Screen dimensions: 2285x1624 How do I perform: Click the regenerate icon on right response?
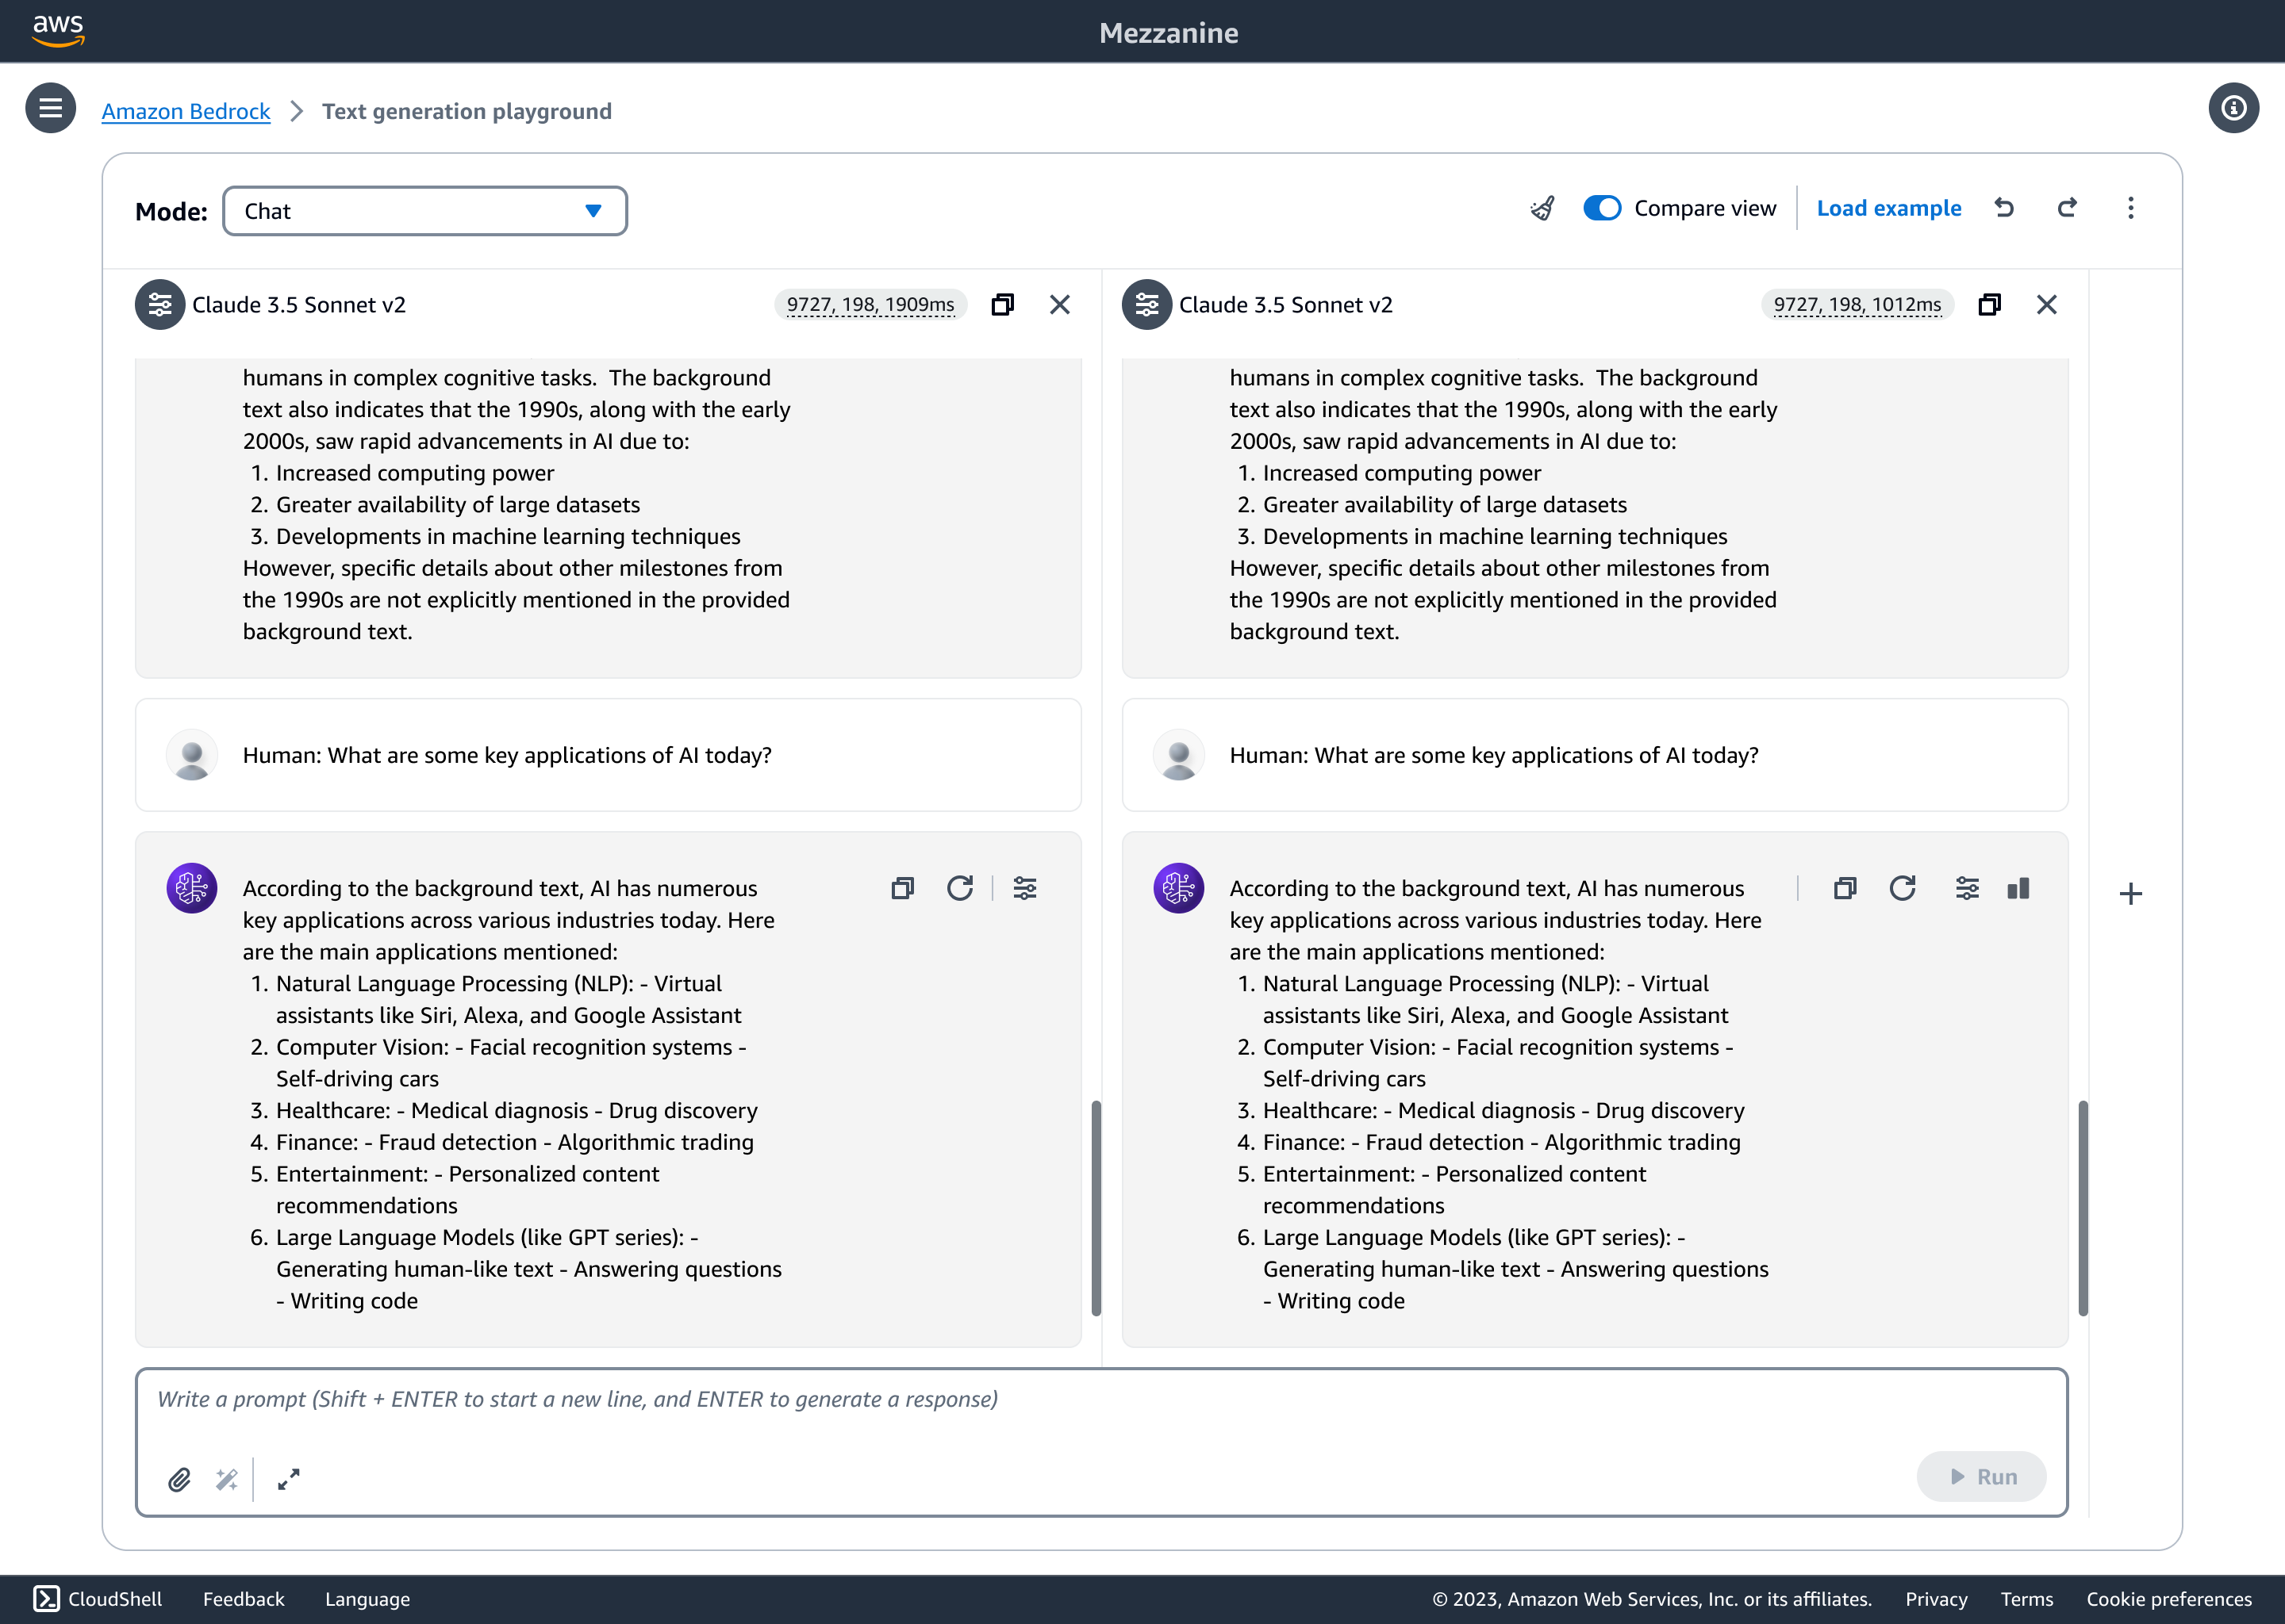1905,886
